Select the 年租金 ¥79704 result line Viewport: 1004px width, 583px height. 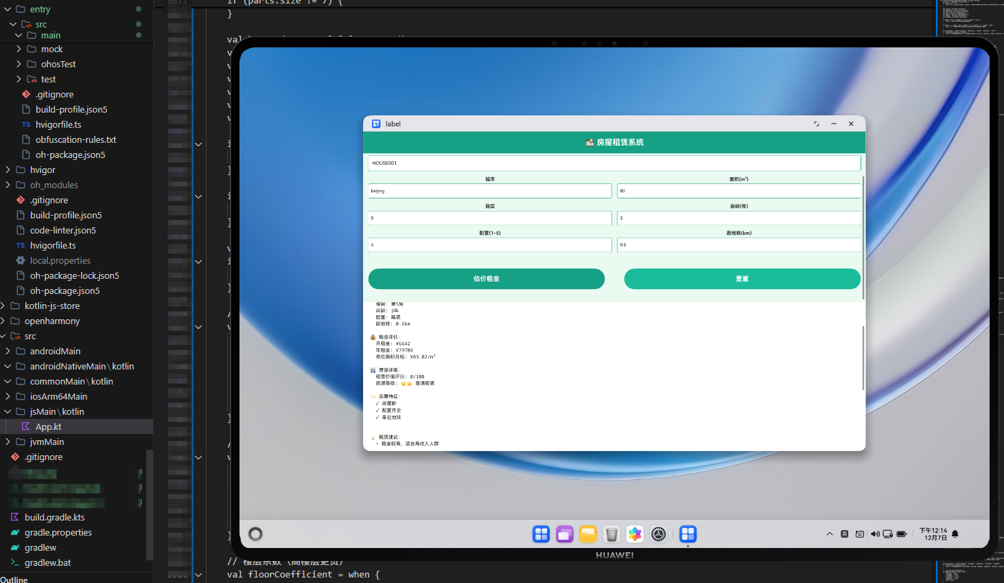(394, 350)
